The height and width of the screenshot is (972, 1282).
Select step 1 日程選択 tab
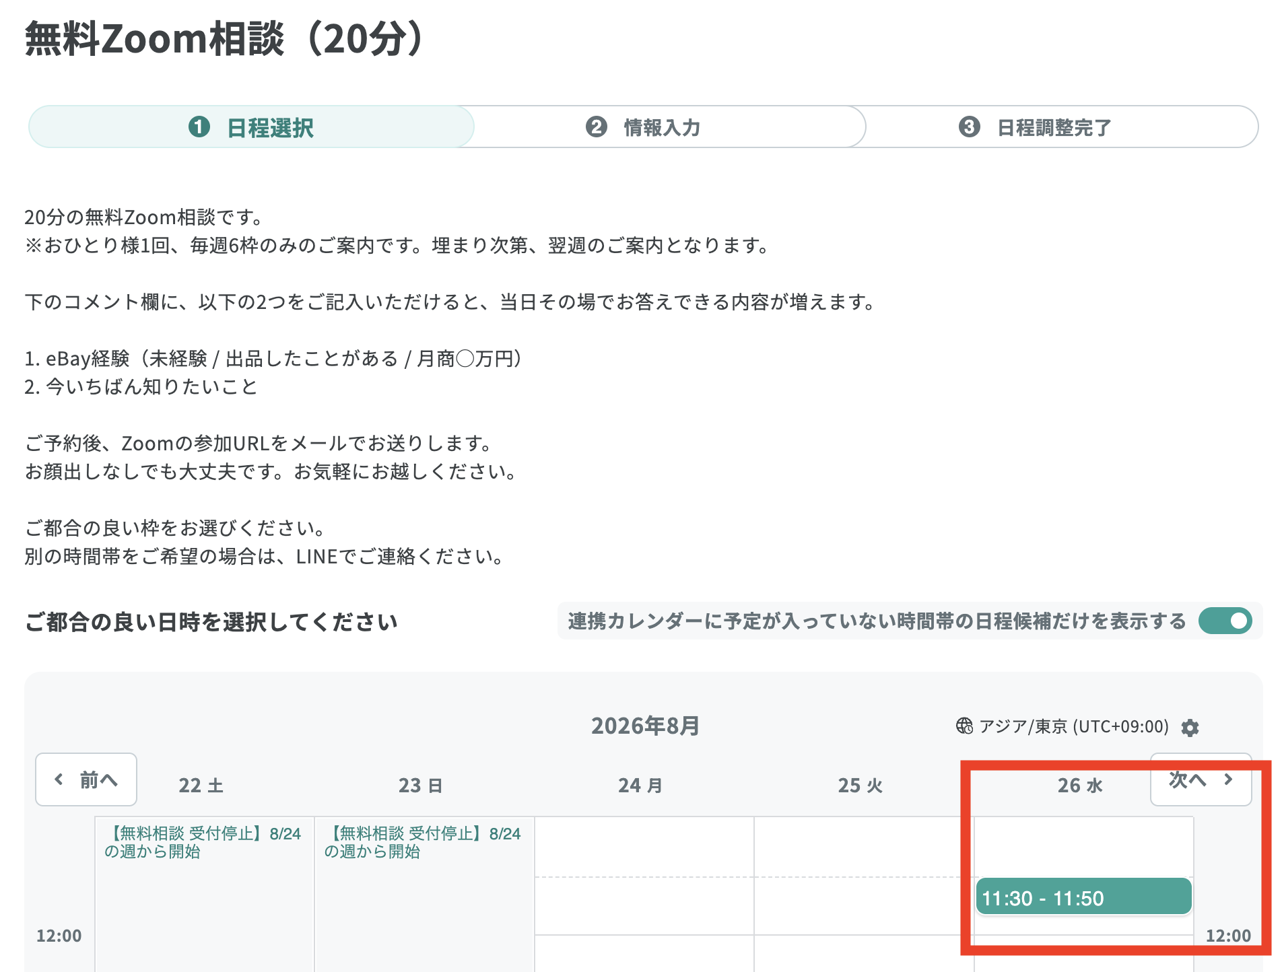(251, 127)
